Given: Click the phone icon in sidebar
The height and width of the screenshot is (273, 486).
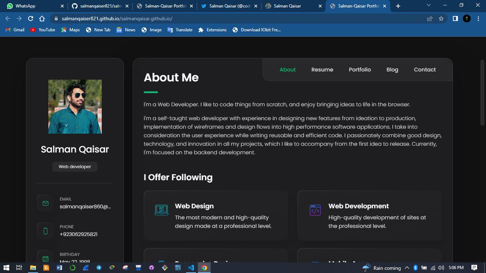Looking at the screenshot, I should click(x=45, y=231).
